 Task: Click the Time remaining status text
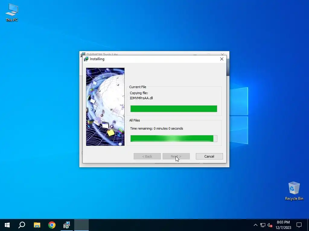(x=157, y=128)
